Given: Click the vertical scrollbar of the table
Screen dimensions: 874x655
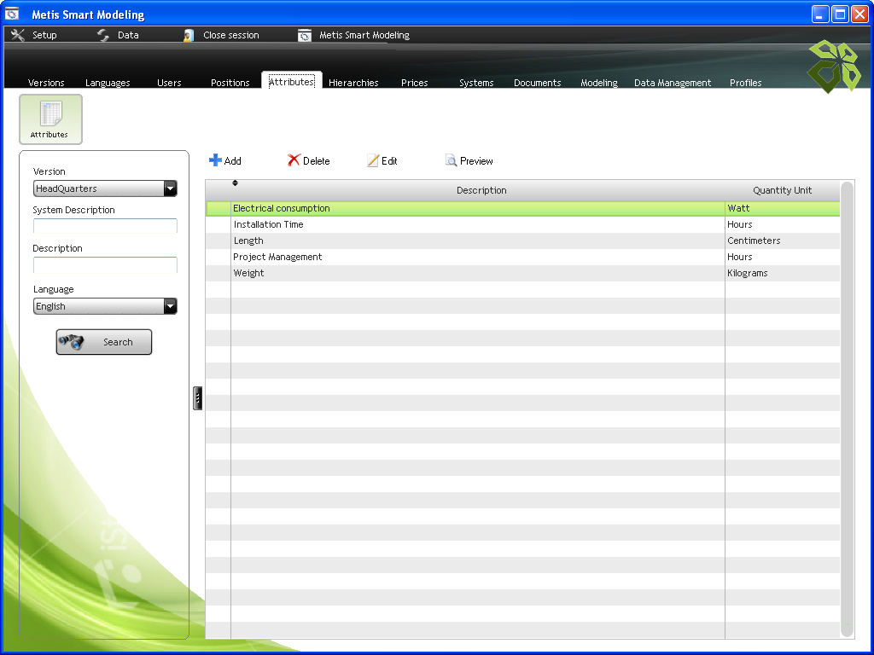Looking at the screenshot, I should pyautogui.click(x=847, y=409).
